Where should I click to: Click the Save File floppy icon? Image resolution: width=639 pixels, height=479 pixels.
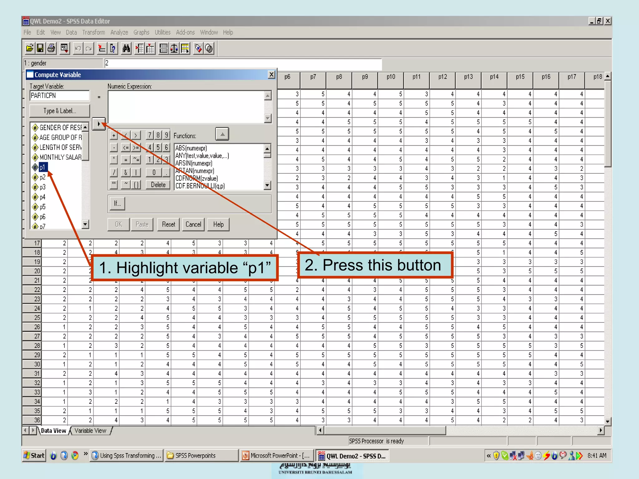[40, 48]
